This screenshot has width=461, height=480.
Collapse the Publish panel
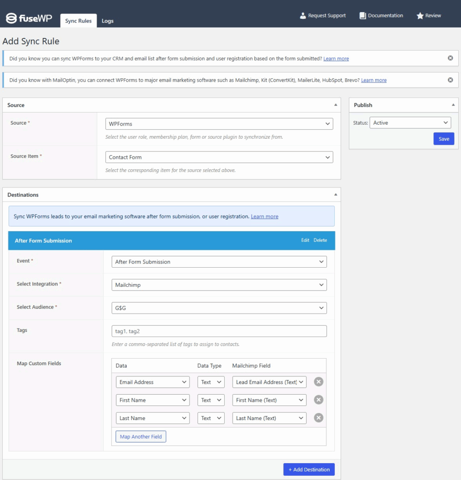[453, 105]
